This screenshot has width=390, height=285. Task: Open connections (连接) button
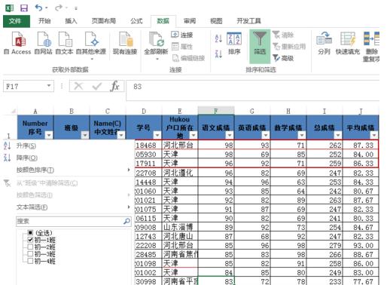coord(182,35)
